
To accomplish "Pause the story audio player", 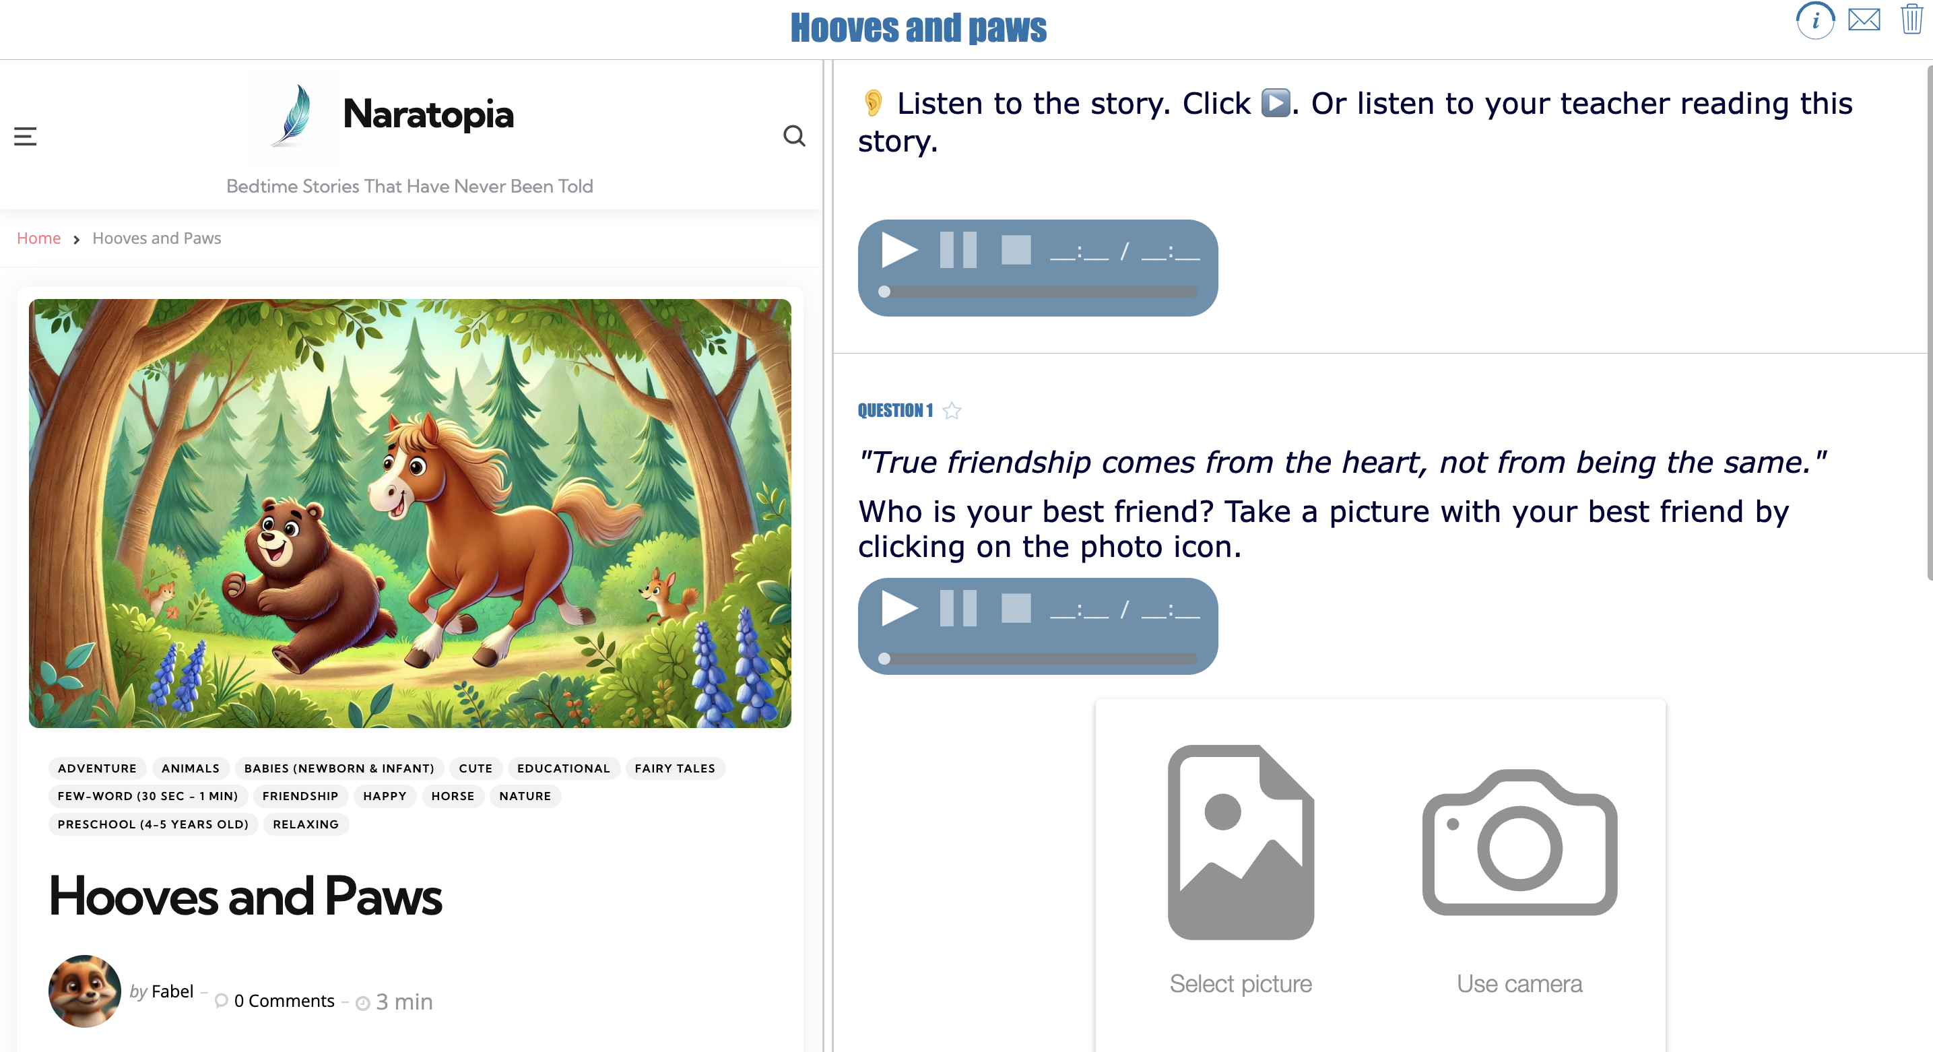I will click(x=959, y=251).
